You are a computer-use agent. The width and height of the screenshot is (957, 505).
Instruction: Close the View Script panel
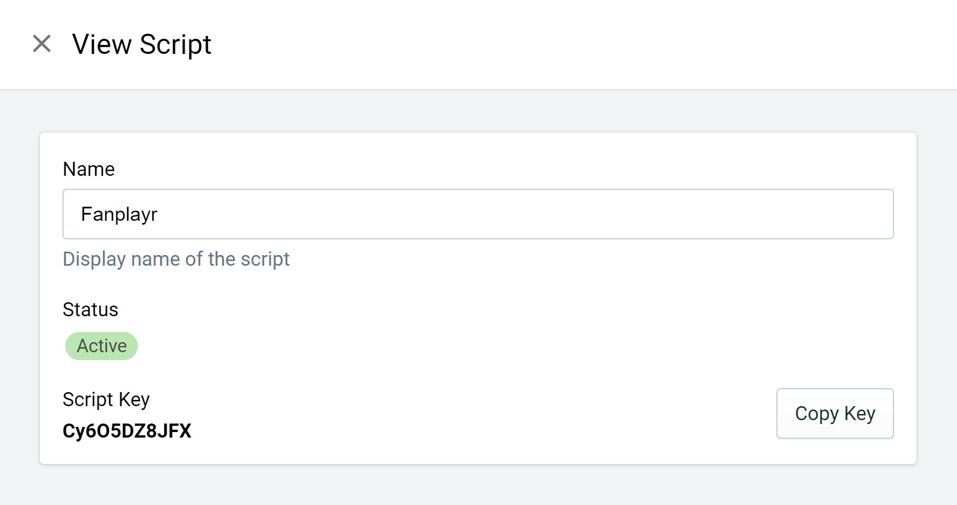coord(42,44)
